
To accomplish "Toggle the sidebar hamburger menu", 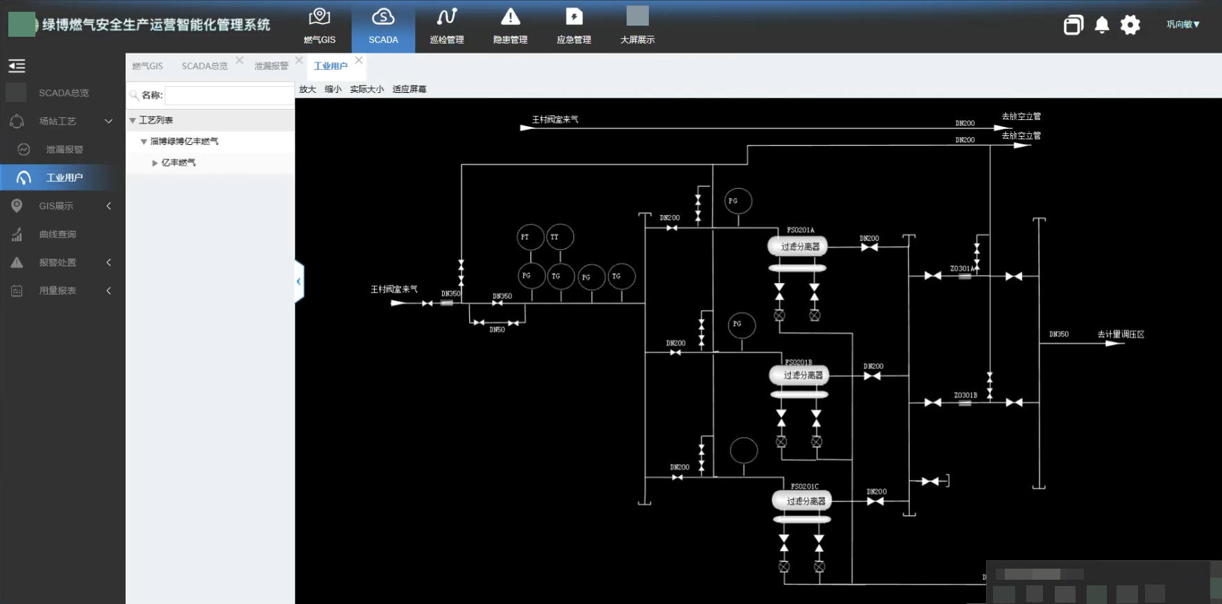I will tap(17, 66).
